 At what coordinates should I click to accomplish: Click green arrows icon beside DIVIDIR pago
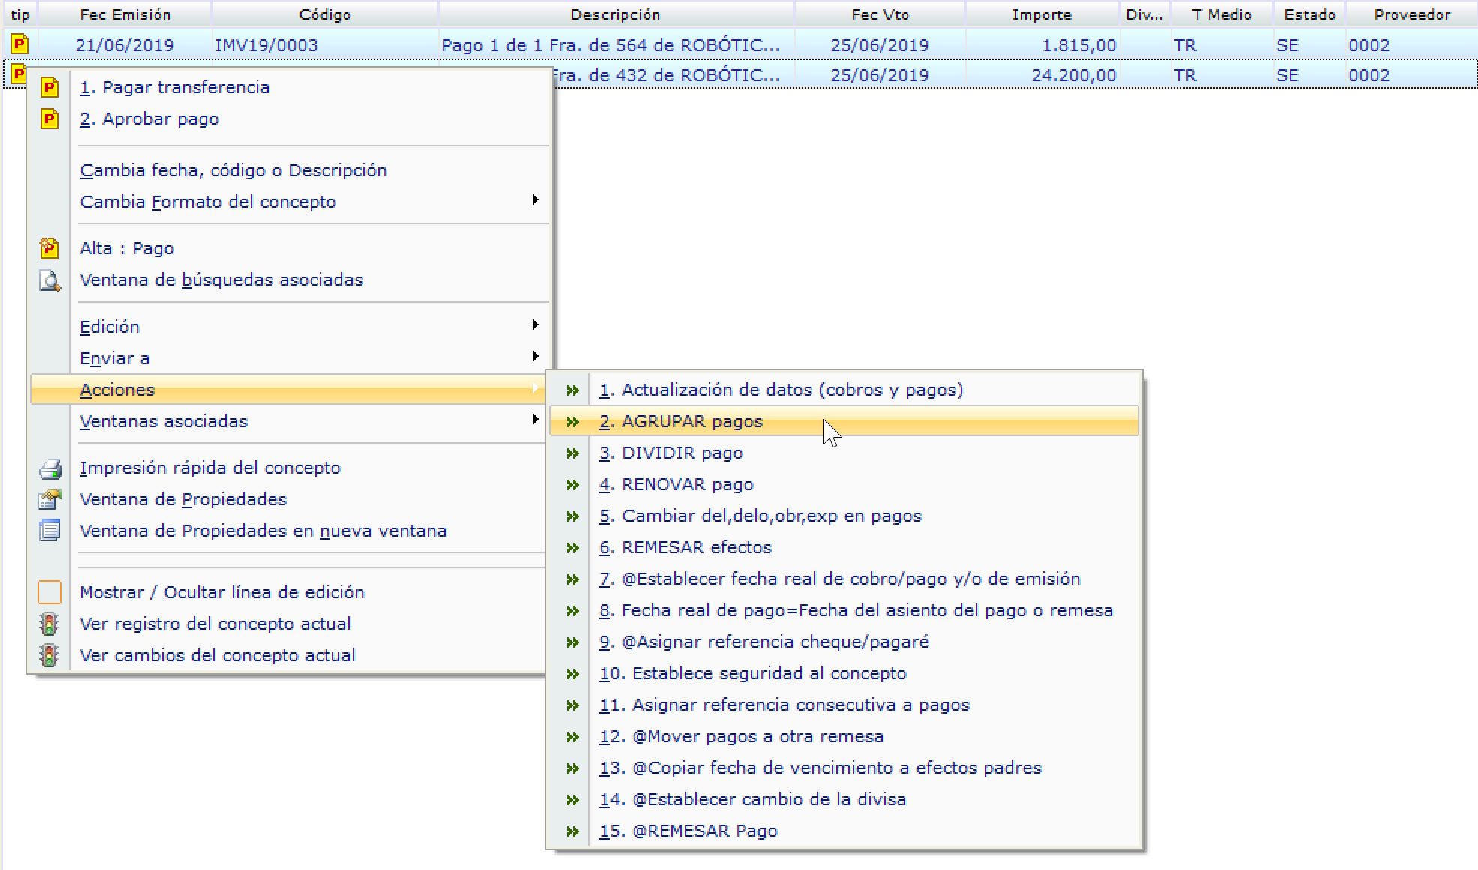(x=573, y=453)
